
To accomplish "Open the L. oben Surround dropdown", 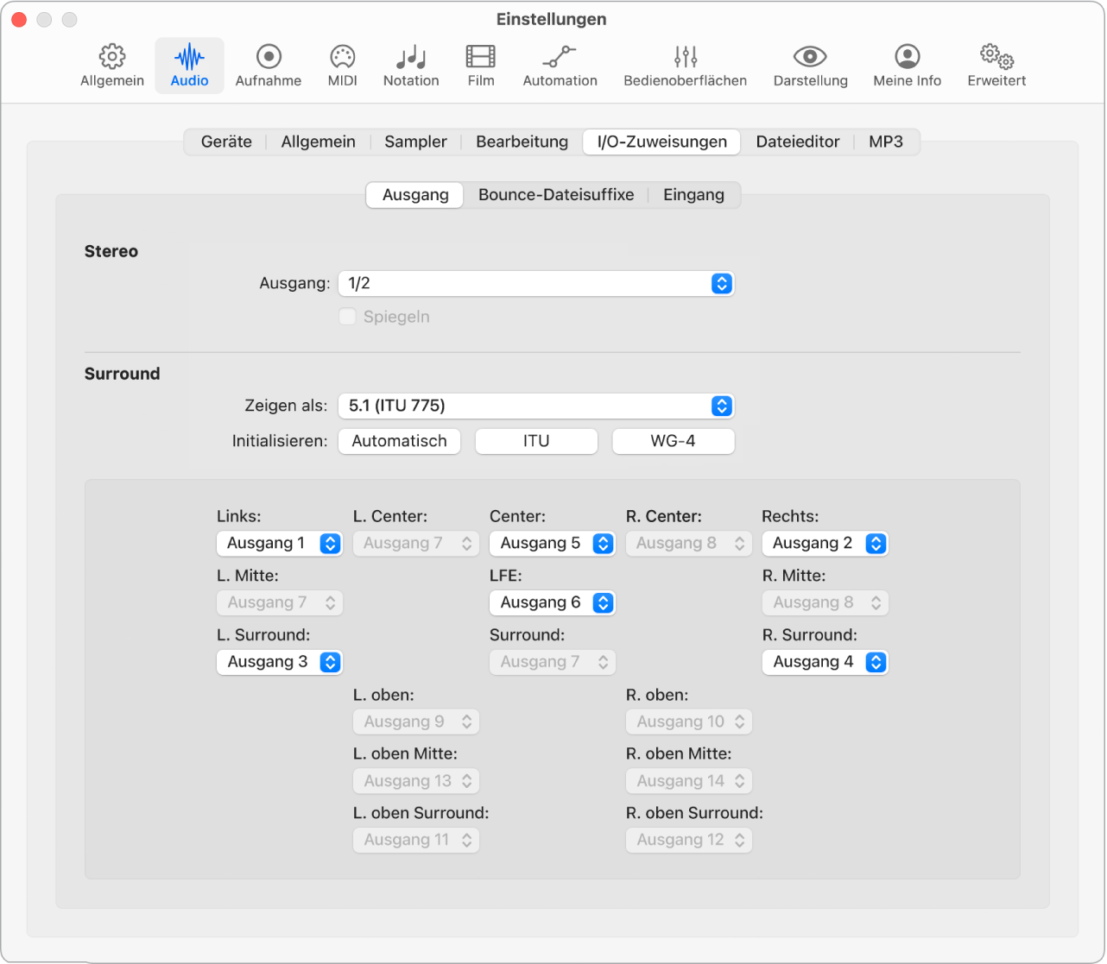I will point(416,841).
